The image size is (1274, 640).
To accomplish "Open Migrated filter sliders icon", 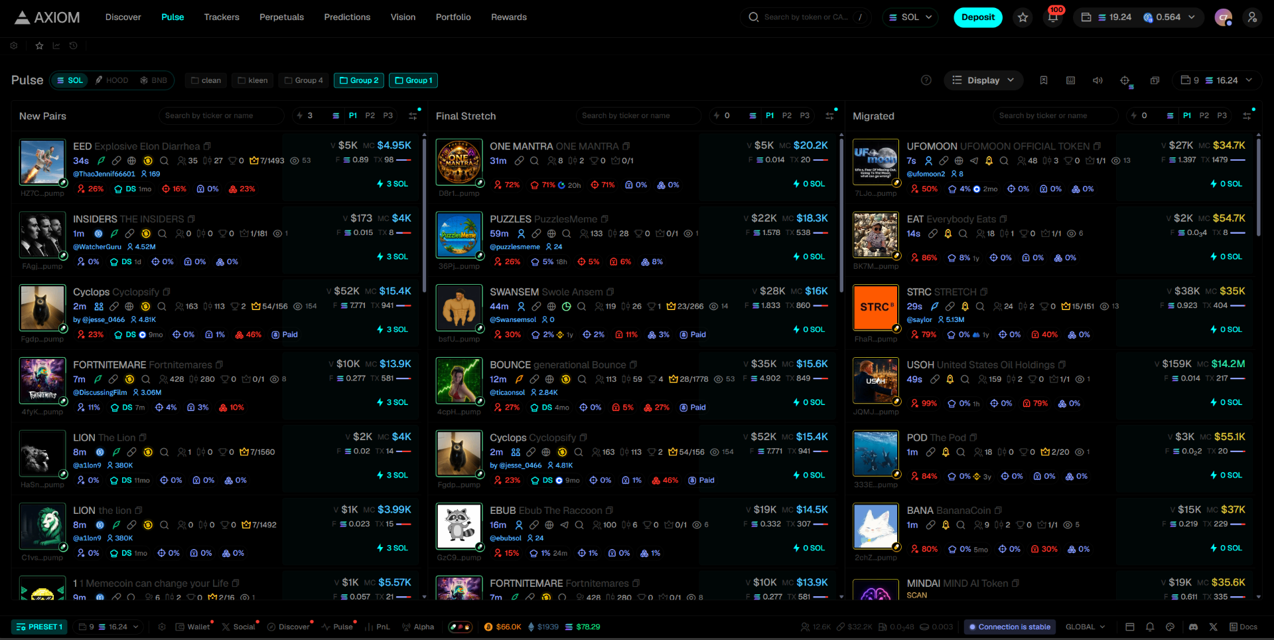I will pyautogui.click(x=1247, y=116).
